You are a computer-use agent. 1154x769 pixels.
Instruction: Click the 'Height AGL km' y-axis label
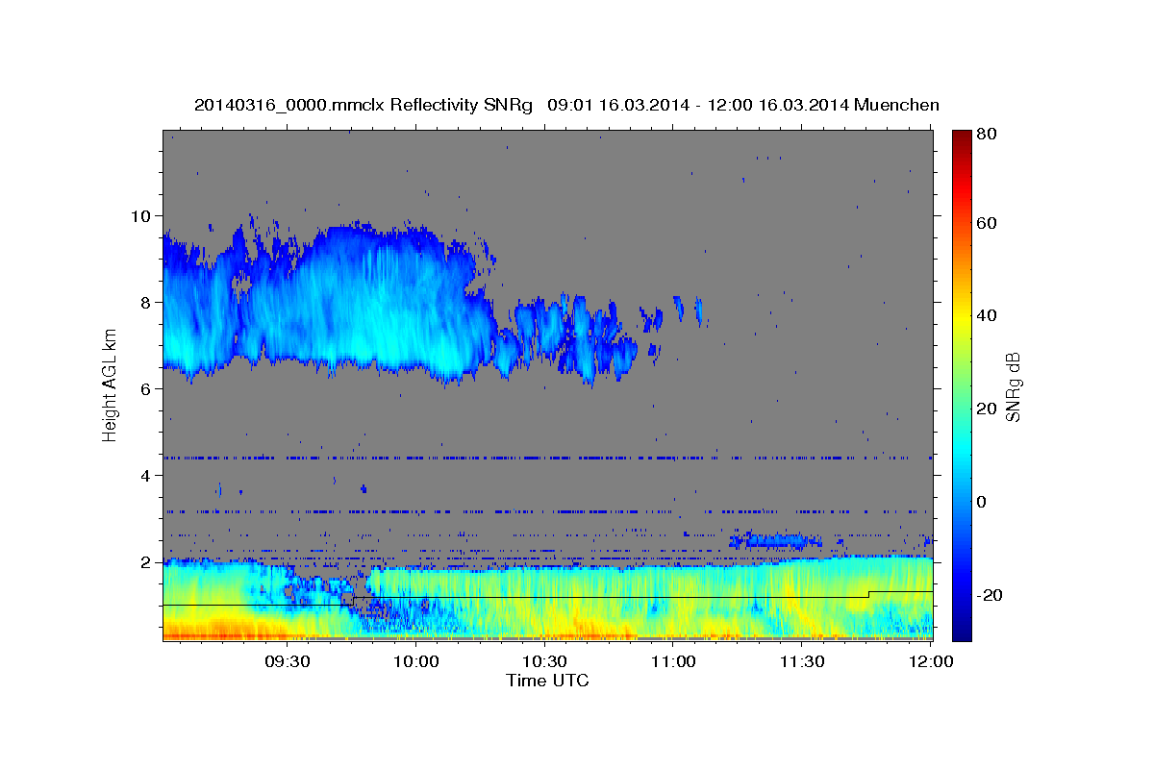[x=111, y=384]
